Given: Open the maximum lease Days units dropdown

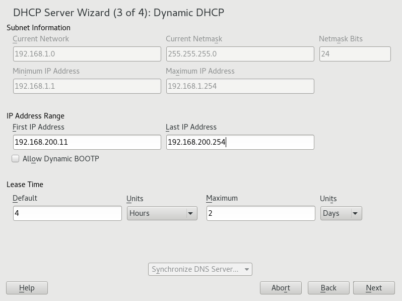Looking at the screenshot, I should [x=341, y=213].
